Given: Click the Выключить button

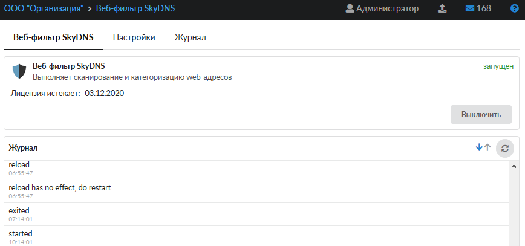Looking at the screenshot, I should (481, 114).
